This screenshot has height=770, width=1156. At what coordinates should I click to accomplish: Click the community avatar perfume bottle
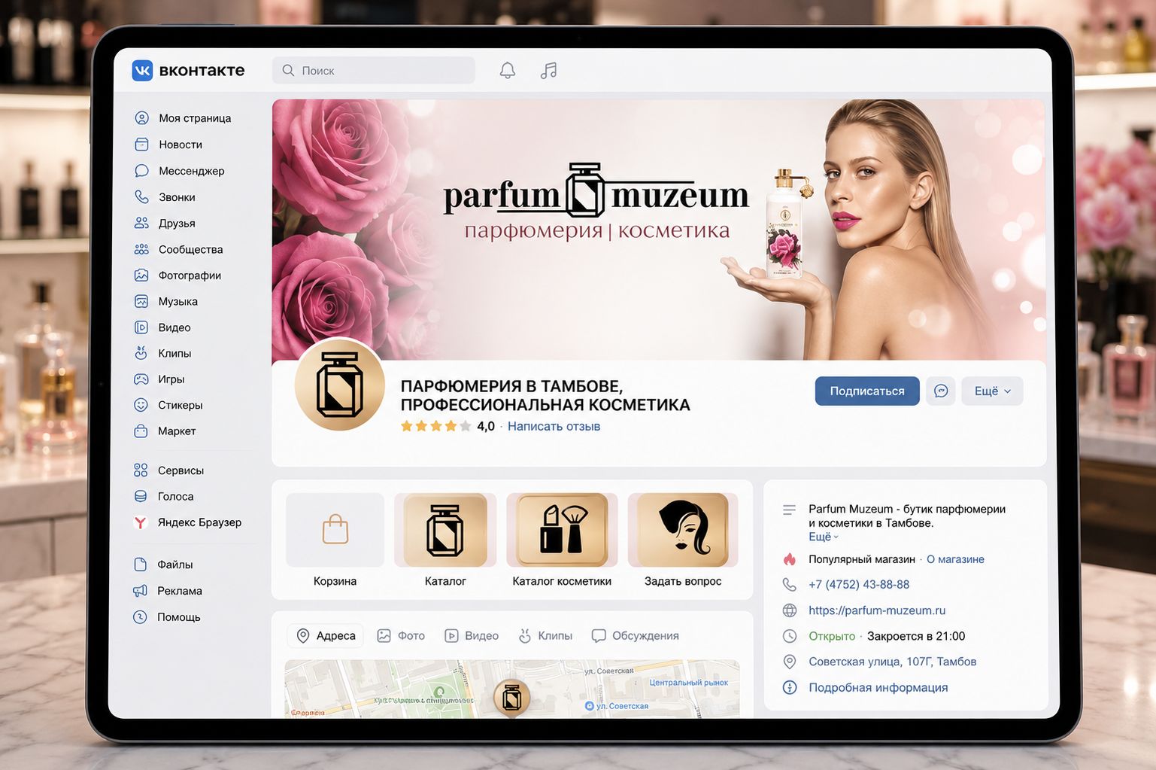pyautogui.click(x=340, y=385)
